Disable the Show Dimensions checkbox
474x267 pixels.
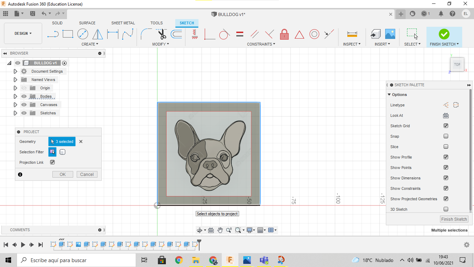(x=446, y=178)
